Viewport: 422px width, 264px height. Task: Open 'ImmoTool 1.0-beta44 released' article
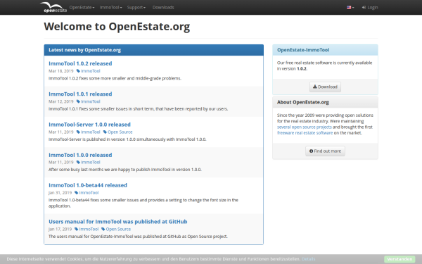pos(88,185)
